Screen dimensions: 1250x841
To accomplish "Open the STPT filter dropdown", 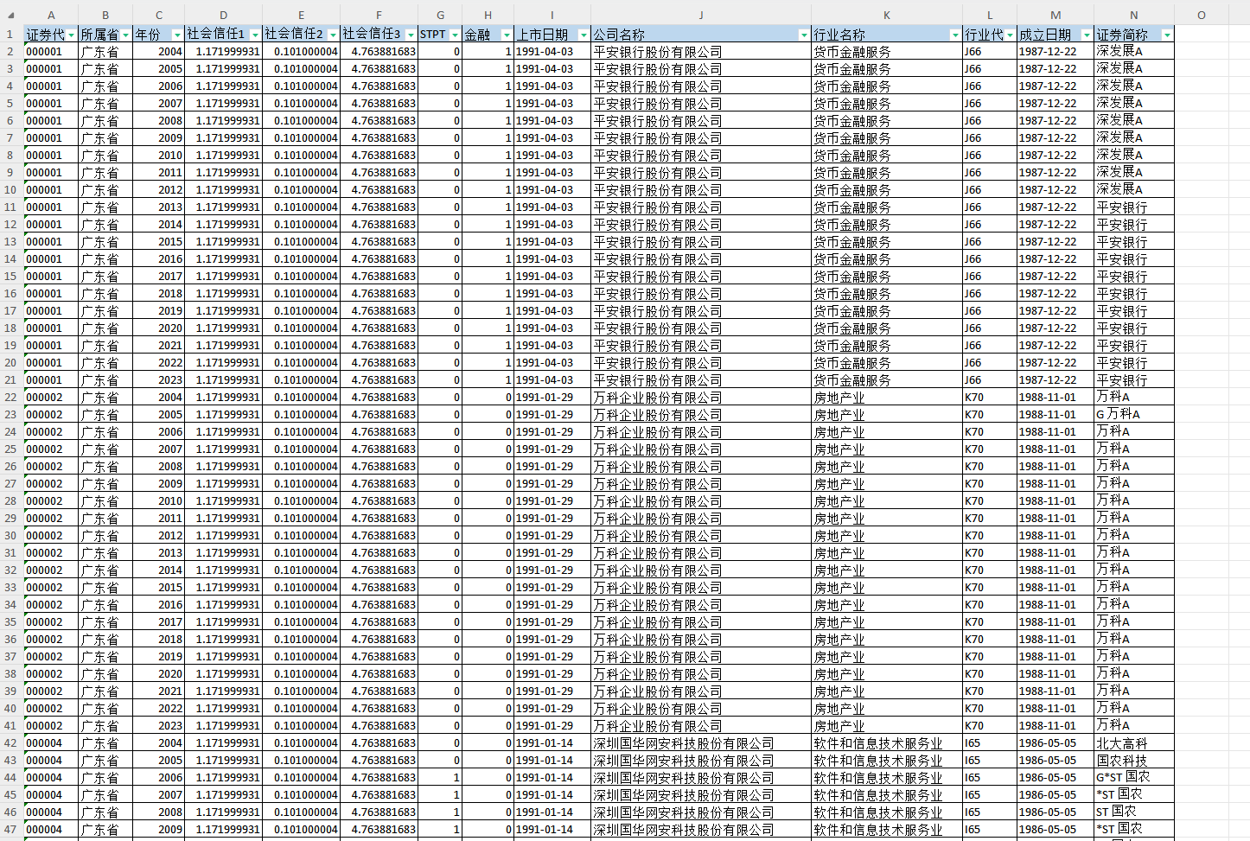I will pos(455,35).
